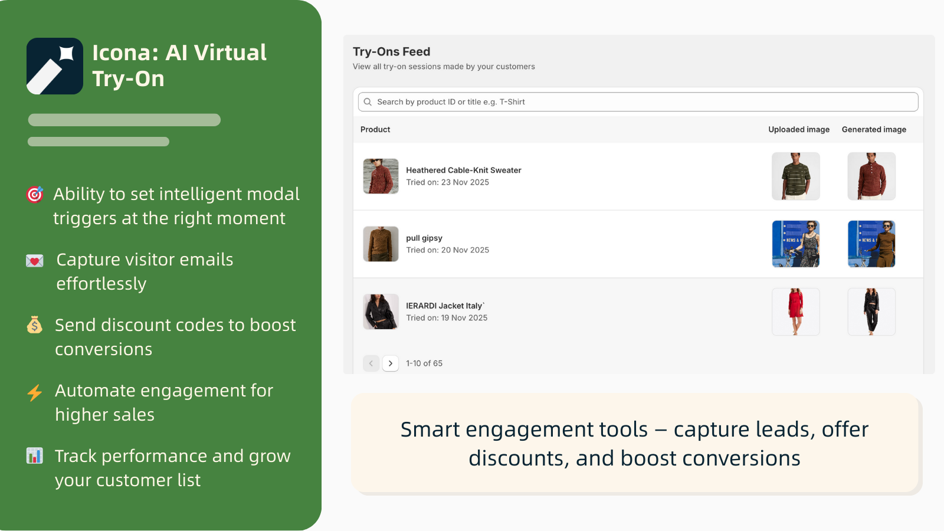Click the disabled previous page arrow
The width and height of the screenshot is (944, 531).
point(371,363)
